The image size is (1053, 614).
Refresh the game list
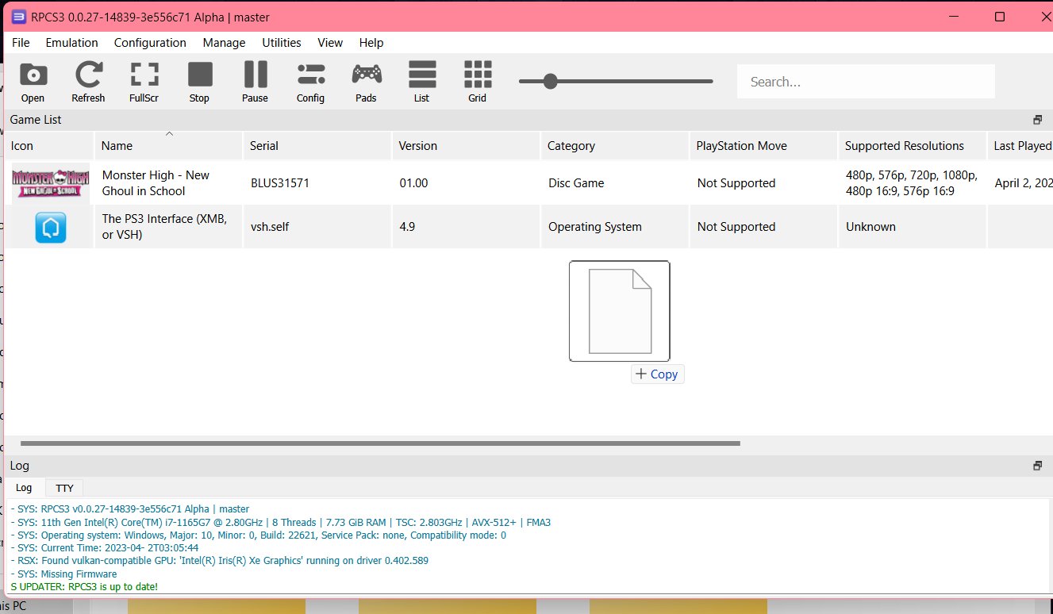(x=88, y=79)
